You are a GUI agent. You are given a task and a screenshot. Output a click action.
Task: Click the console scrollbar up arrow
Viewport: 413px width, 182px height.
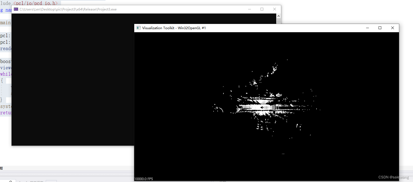click(x=278, y=16)
